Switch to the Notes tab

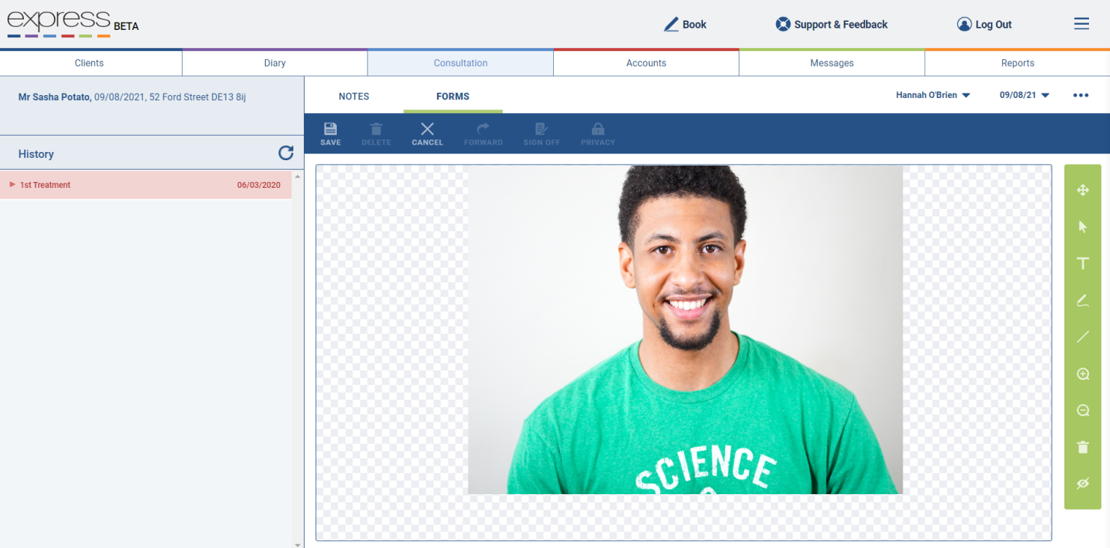(x=354, y=97)
